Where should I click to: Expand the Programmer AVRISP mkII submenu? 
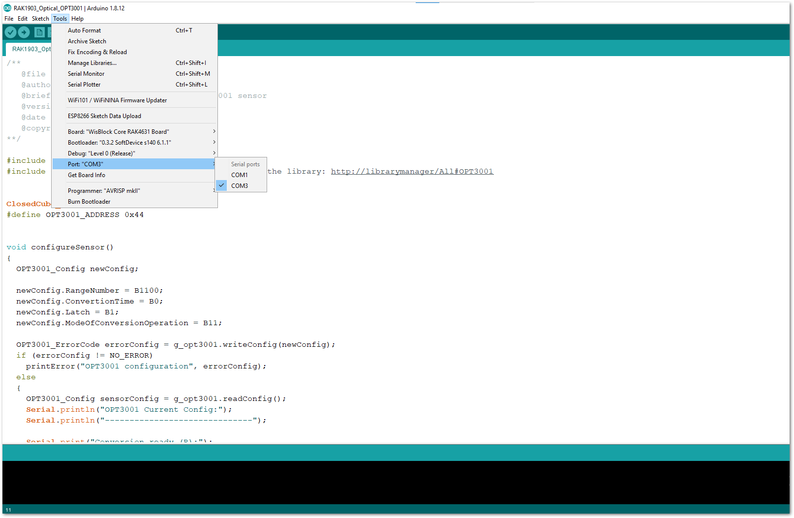pos(134,191)
